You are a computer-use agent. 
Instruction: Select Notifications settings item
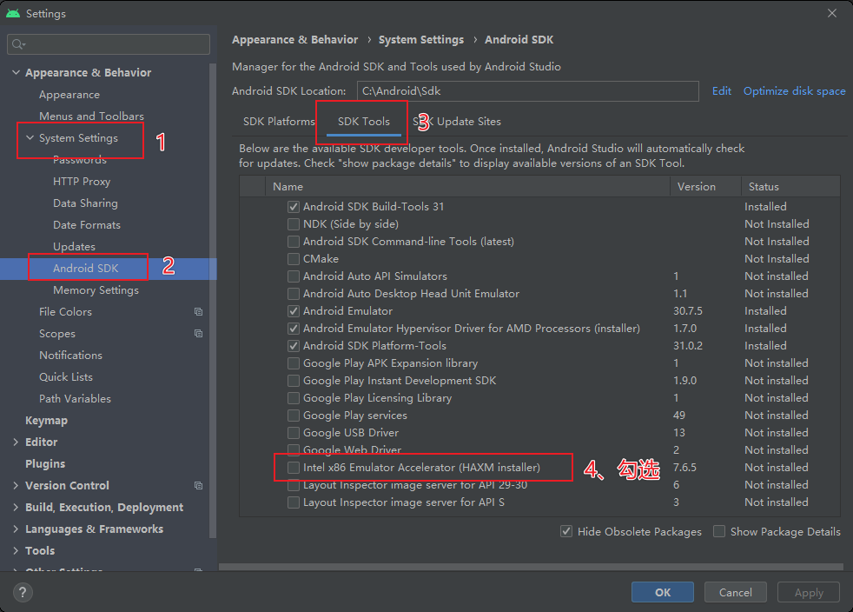coord(70,355)
